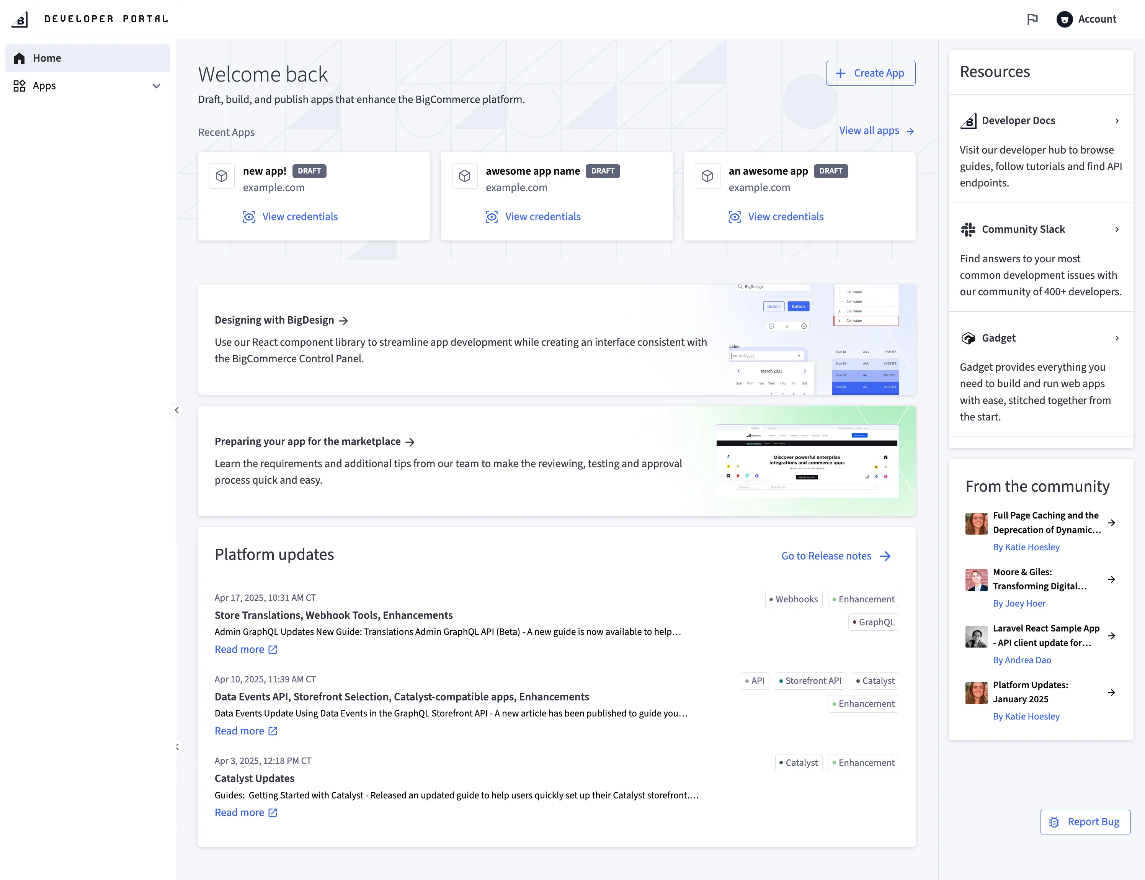Select Home in the sidebar navigation
This screenshot has height=880, width=1145.
tap(47, 57)
